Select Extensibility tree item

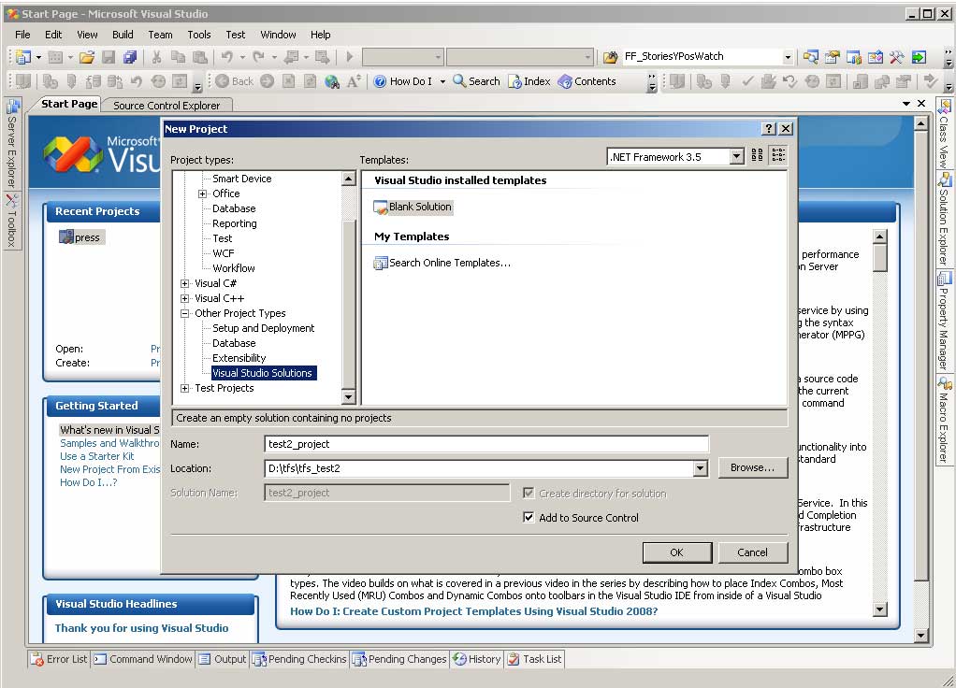pos(239,358)
